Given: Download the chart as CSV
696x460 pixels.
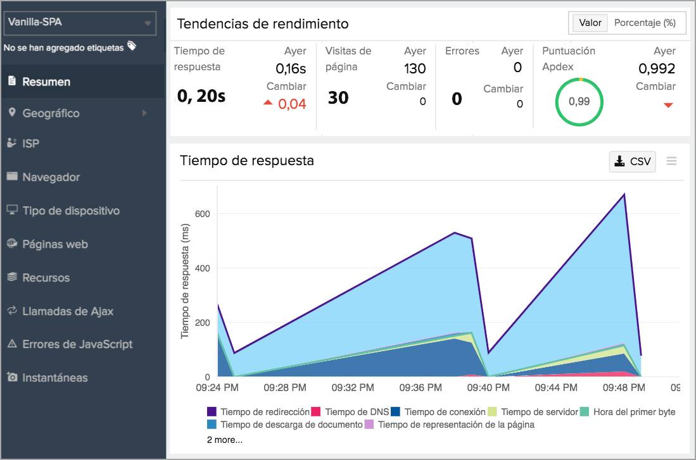Looking at the screenshot, I should (632, 161).
